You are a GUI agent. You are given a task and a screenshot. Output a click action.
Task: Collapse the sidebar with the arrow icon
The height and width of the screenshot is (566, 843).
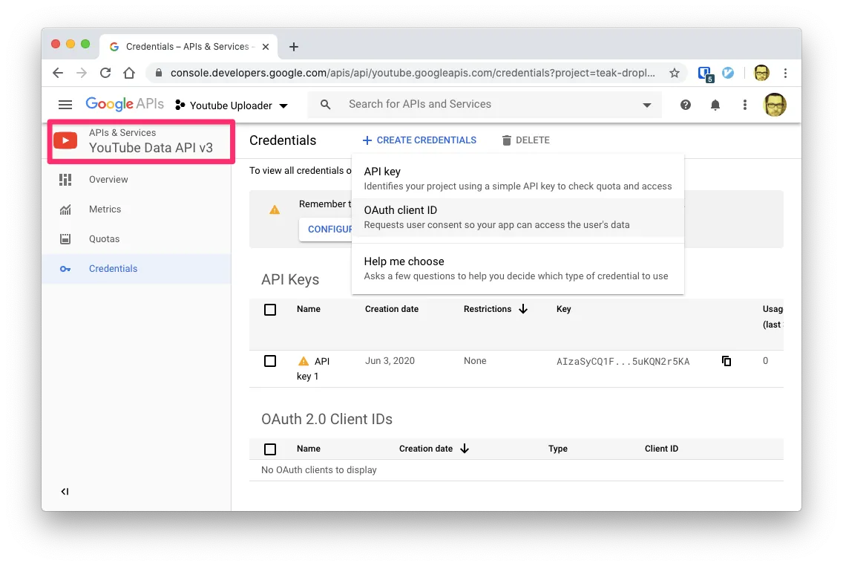point(65,491)
